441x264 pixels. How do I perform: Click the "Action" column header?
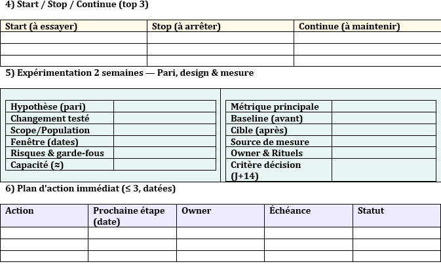pyautogui.click(x=44, y=216)
